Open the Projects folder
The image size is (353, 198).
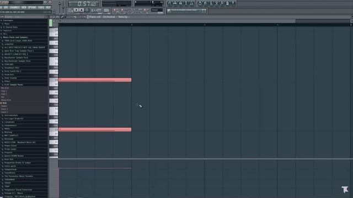(x=8, y=152)
